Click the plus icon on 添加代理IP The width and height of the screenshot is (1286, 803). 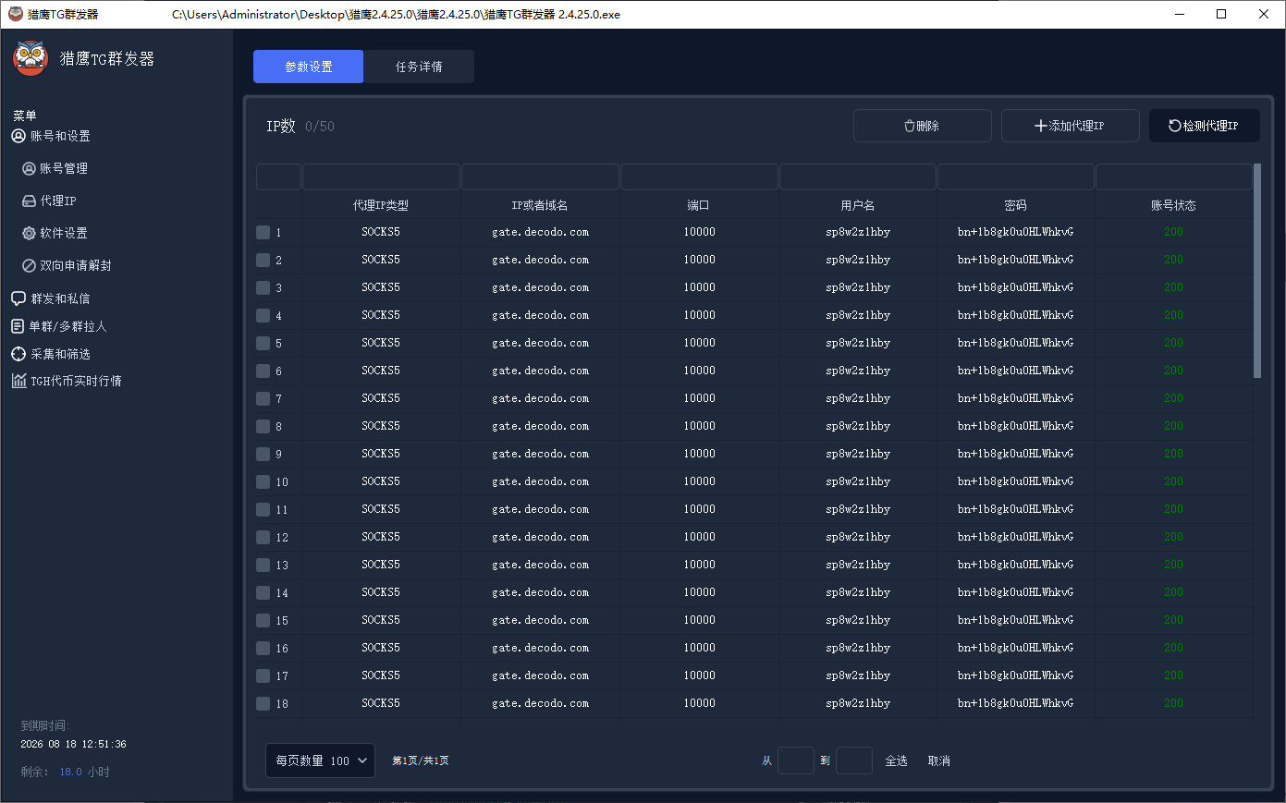(1041, 126)
